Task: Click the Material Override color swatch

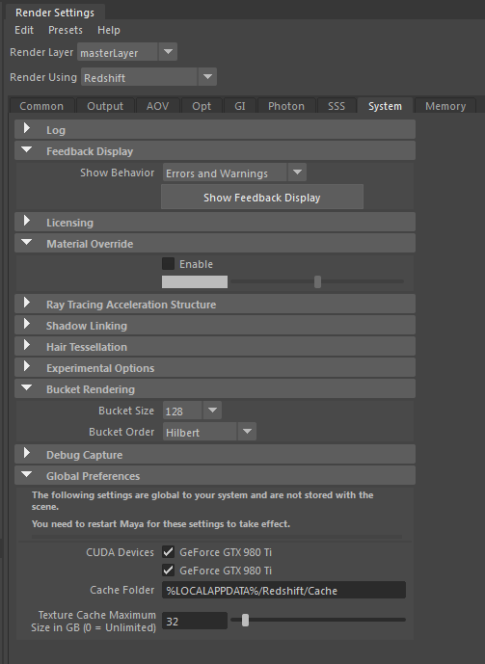Action: [195, 281]
